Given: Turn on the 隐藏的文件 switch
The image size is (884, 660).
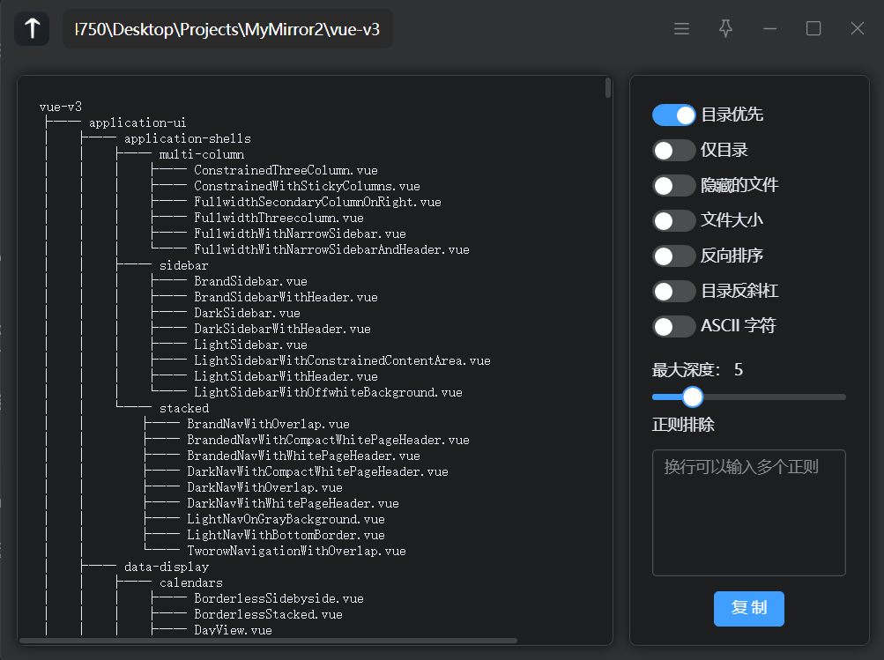Looking at the screenshot, I should (x=674, y=186).
